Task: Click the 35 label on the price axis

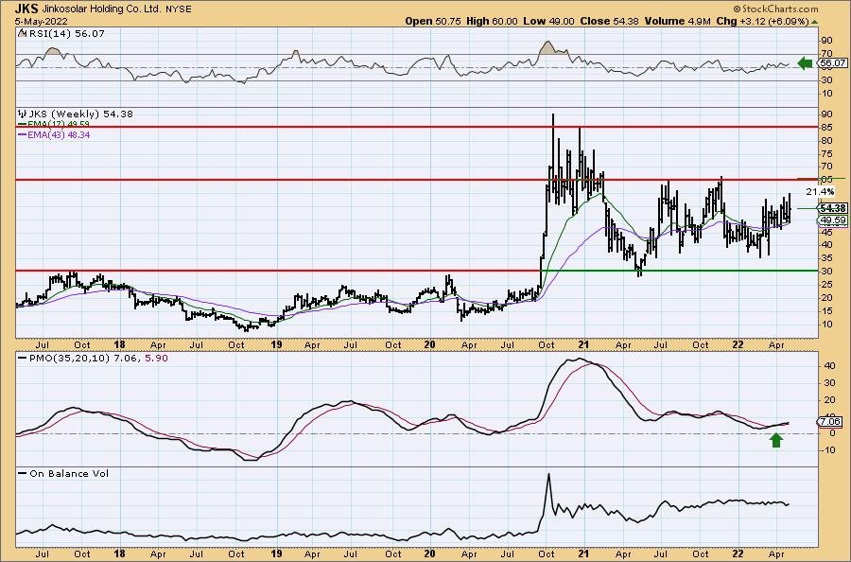Action: (x=827, y=258)
